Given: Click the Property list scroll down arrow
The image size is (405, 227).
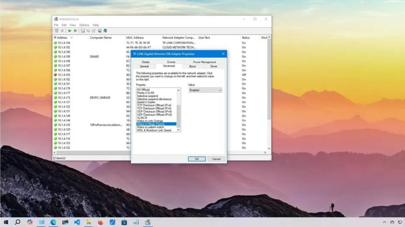Looking at the screenshot, I should pos(178,130).
